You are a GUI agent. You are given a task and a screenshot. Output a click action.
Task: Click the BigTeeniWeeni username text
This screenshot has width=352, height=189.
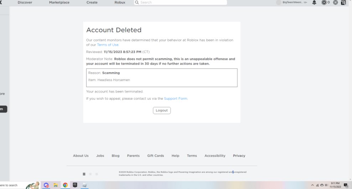293,2
